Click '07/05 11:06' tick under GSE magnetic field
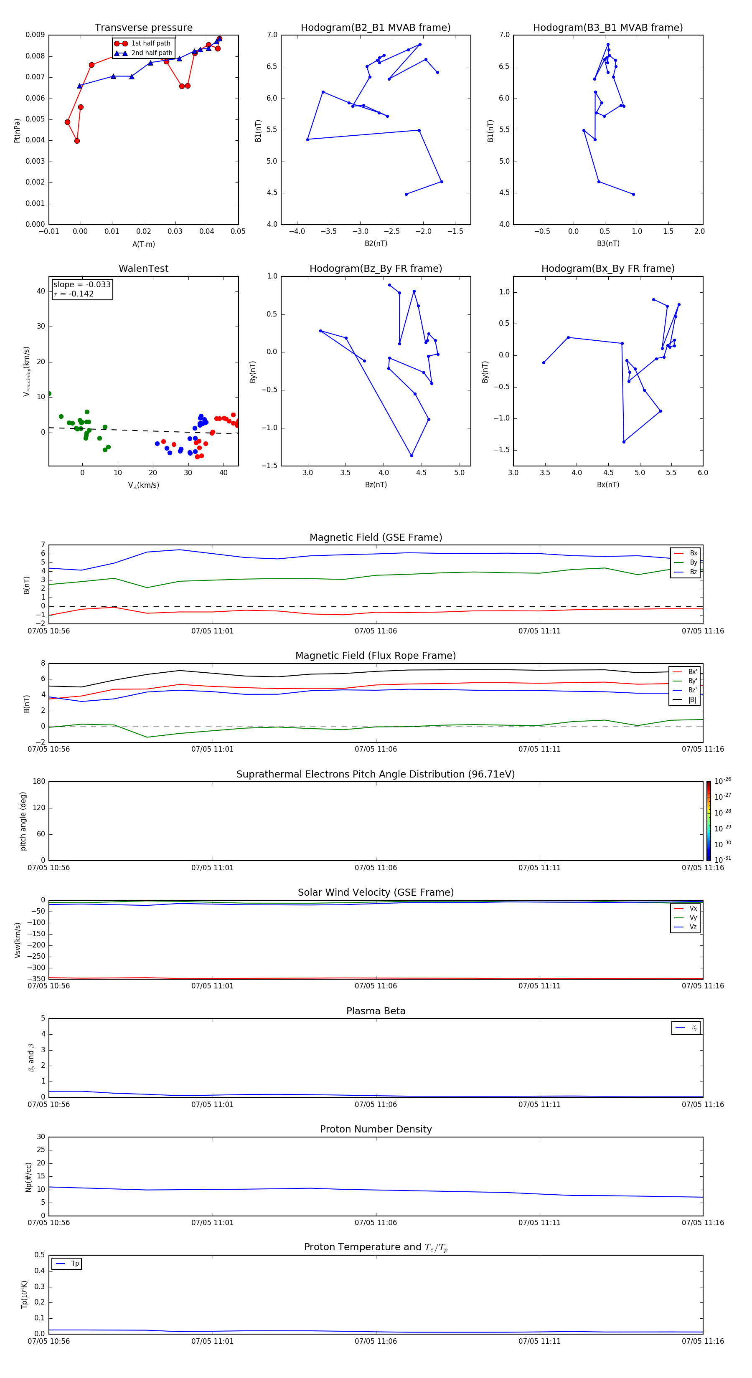This screenshot has width=752, height=1378. [x=376, y=631]
